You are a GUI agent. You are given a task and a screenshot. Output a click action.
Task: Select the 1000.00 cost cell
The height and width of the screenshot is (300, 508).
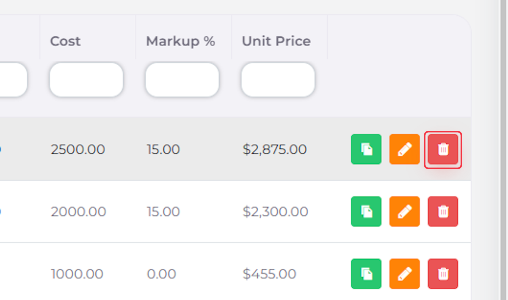[x=77, y=274]
